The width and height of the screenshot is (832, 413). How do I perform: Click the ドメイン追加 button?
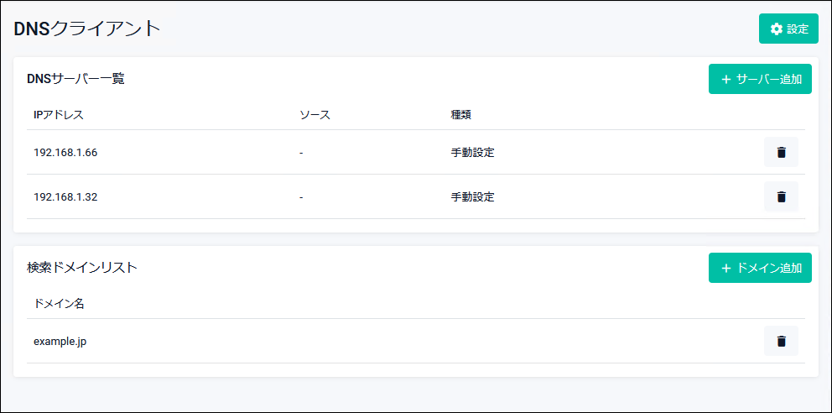tap(760, 268)
